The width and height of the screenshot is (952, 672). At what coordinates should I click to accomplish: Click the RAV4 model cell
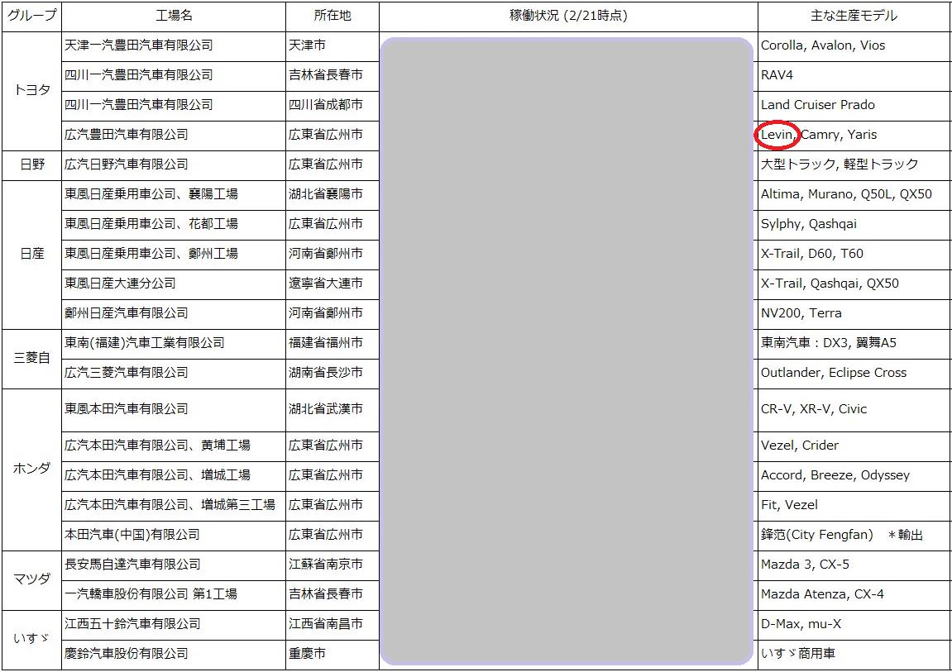coord(854,76)
